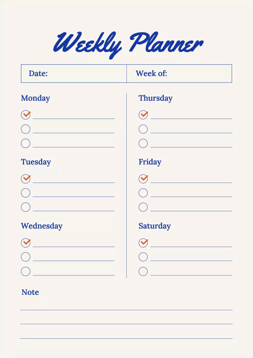253x358 pixels.
Task: Uncheck Friday's first checked circle
Action: tap(143, 178)
